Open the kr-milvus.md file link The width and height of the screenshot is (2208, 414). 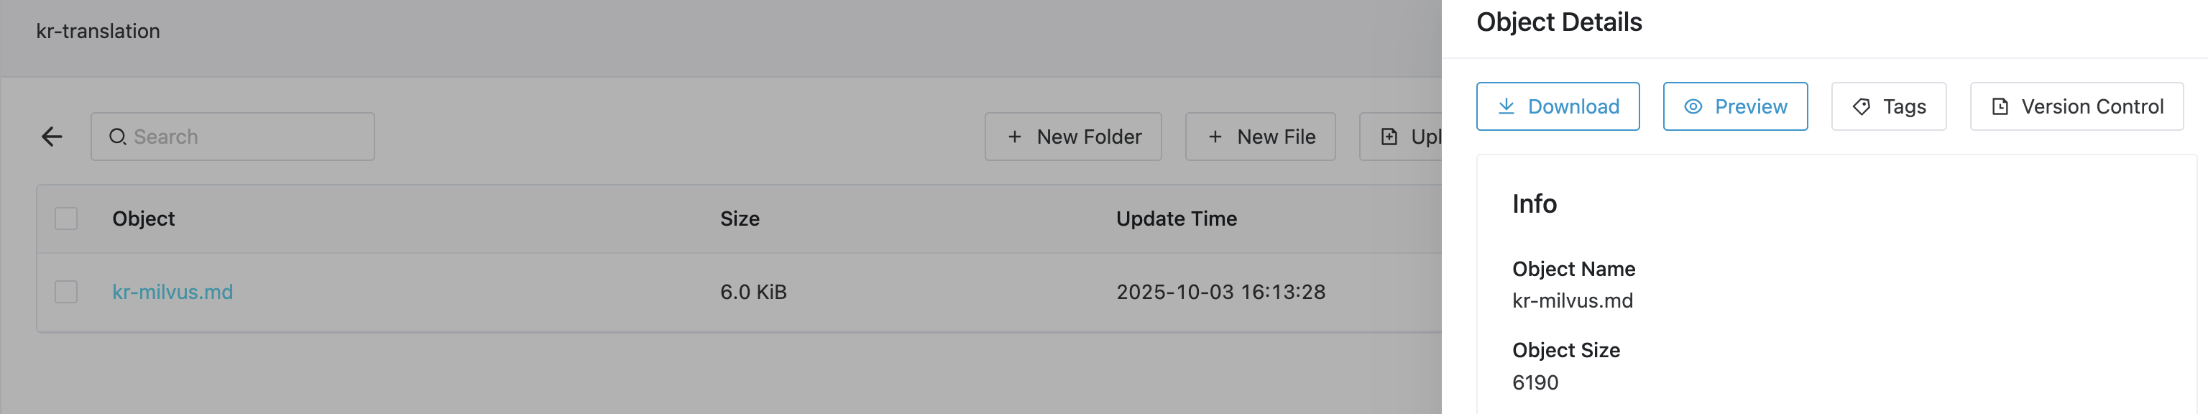coord(172,291)
